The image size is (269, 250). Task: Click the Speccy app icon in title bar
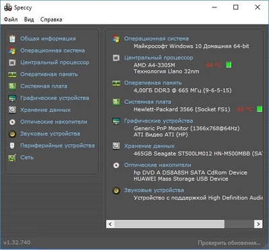pyautogui.click(x=8, y=7)
